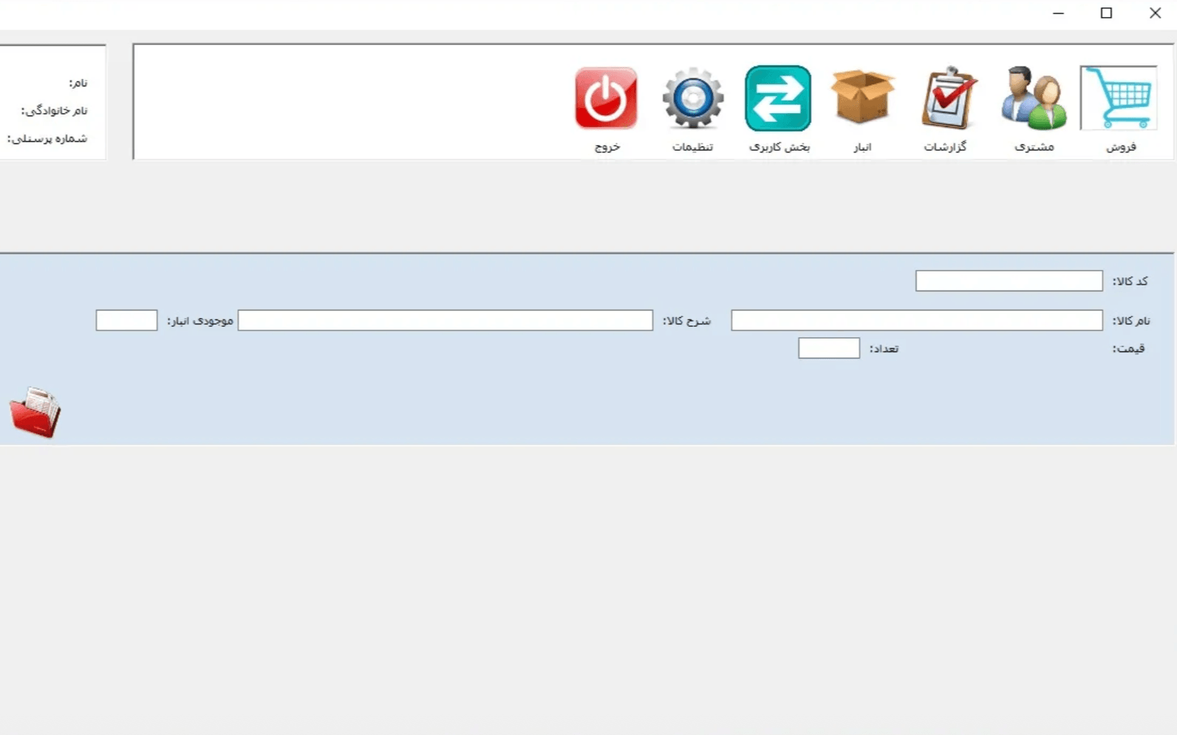Click the قیمت price label
1177x735 pixels.
1129,348
